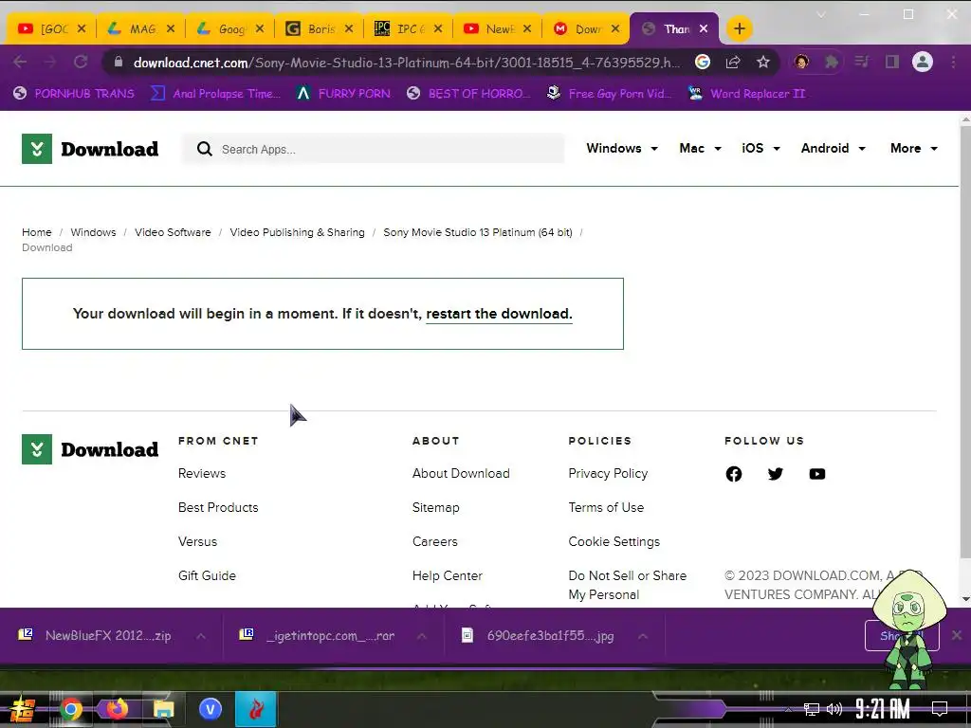Viewport: 971px width, 728px height.
Task: Open File Explorer from the taskbar
Action: (163, 709)
